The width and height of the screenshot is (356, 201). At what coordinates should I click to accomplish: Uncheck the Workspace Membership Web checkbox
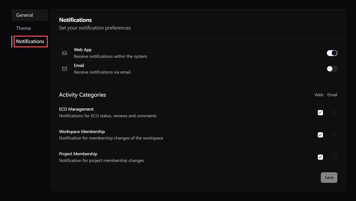tap(320, 135)
